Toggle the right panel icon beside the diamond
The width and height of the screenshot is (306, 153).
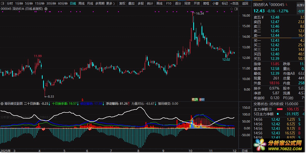coord(236,9)
